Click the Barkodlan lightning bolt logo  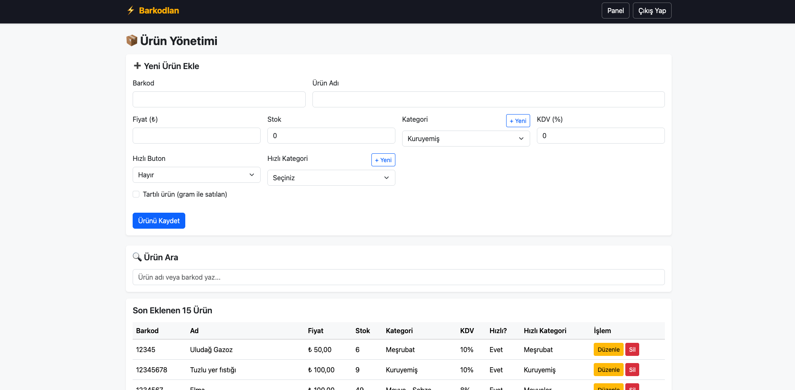coord(131,11)
